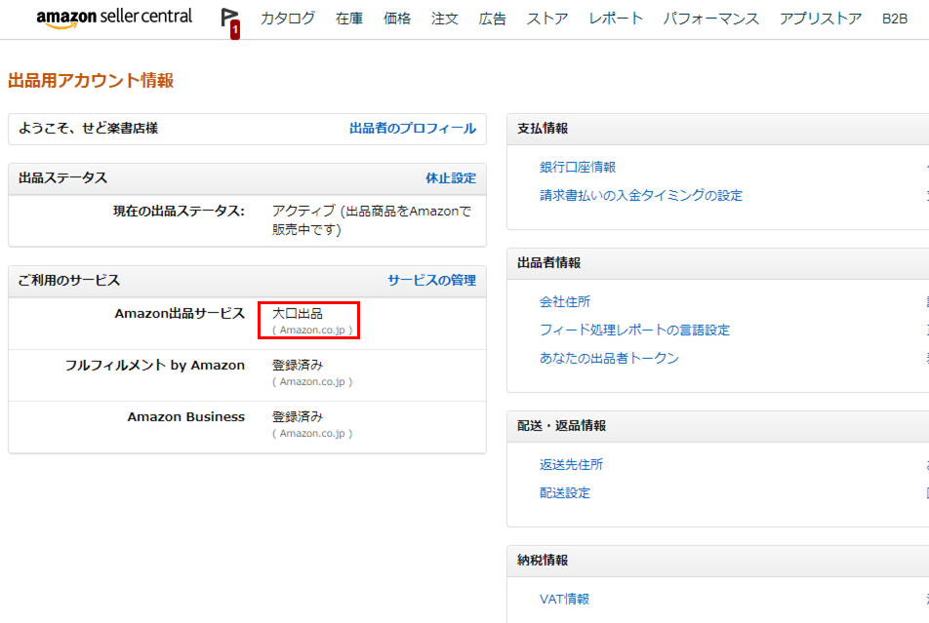Select the 現在の出品ステータス label
The width and height of the screenshot is (929, 623).
tap(179, 211)
